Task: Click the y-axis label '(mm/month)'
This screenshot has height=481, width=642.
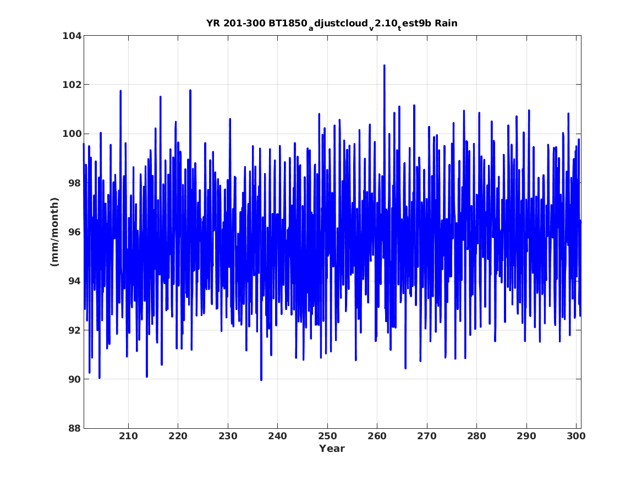Action: (x=54, y=232)
